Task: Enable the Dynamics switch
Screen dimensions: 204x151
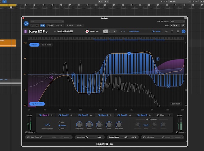Action: 148,119
